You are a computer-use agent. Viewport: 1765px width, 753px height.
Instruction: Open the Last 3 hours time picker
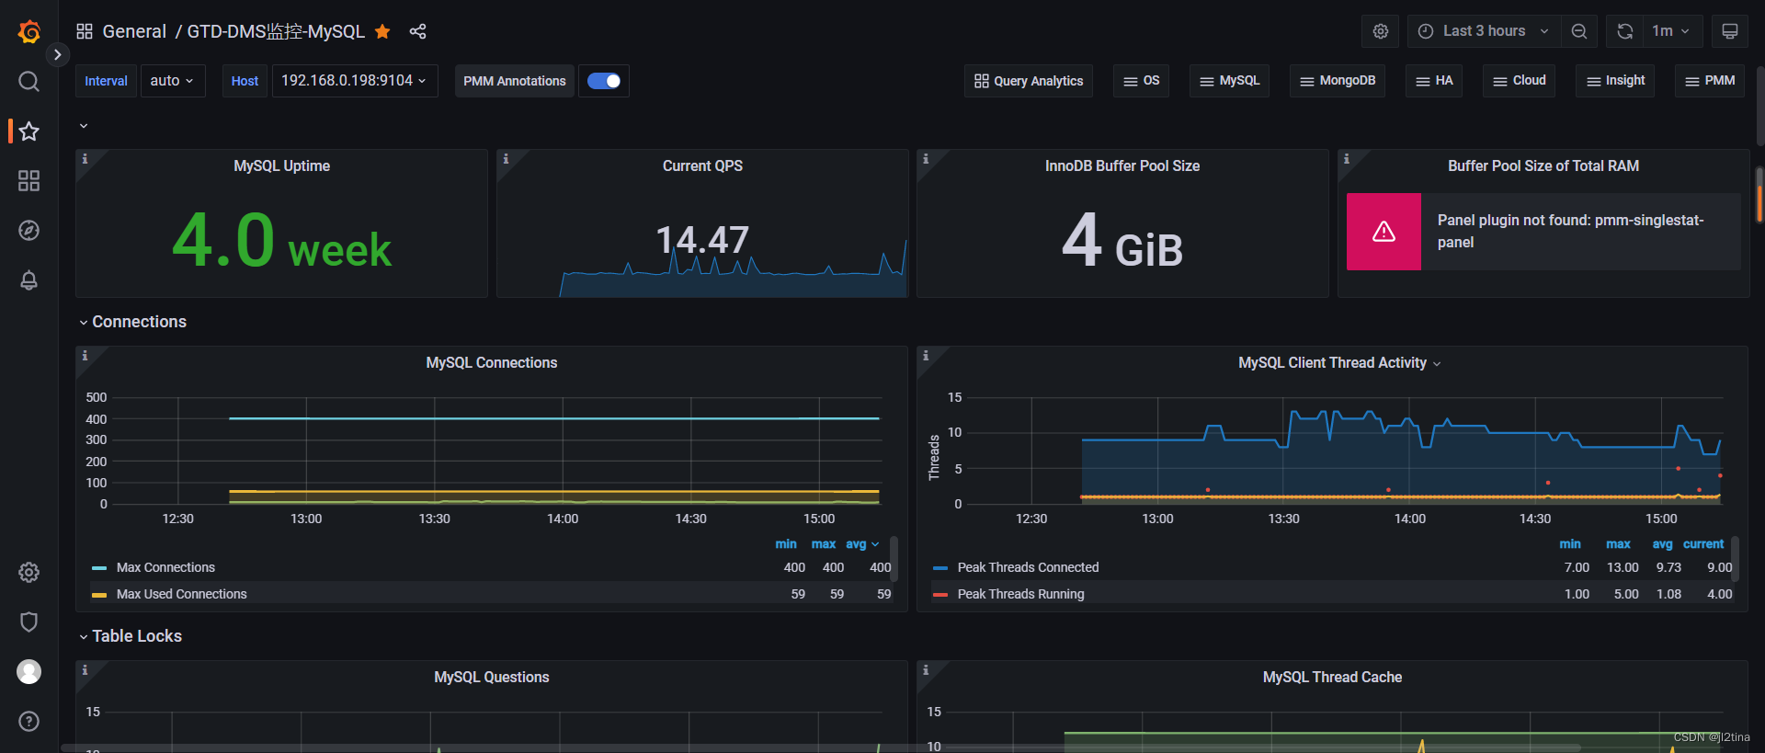point(1484,31)
